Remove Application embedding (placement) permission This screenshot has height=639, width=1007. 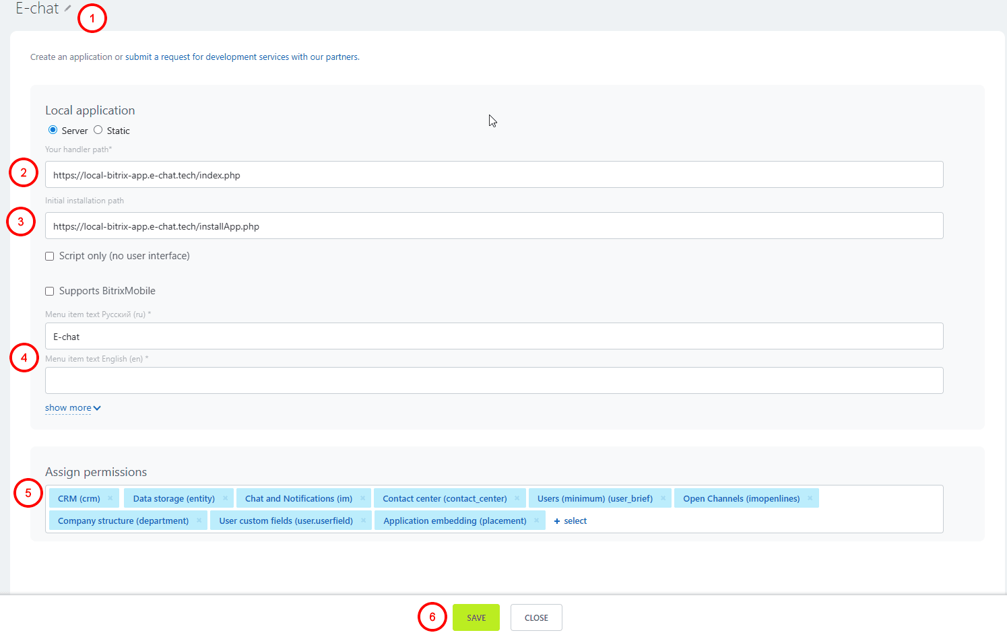tap(536, 520)
